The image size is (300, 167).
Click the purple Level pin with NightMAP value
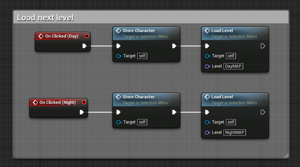208,132
